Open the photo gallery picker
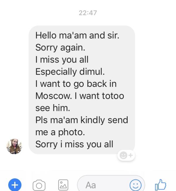This screenshot has width=176, height=191. (x=63, y=185)
